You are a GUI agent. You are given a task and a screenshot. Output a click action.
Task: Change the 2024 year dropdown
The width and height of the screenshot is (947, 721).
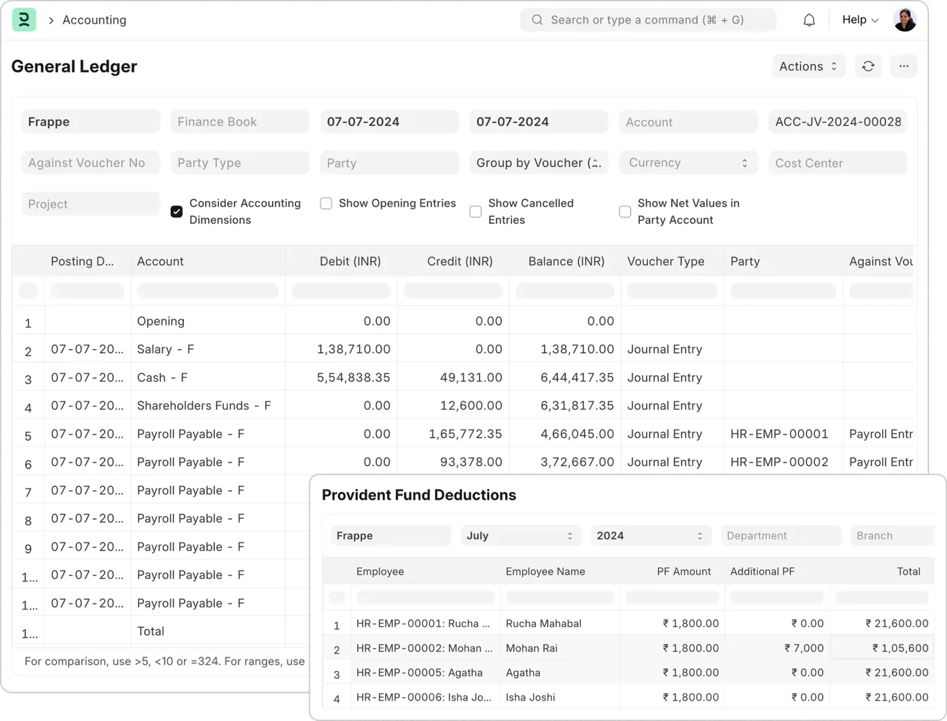(x=651, y=536)
